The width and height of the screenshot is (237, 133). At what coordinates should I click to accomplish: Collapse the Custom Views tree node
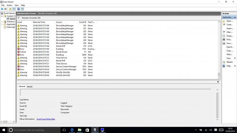coord(2,16)
